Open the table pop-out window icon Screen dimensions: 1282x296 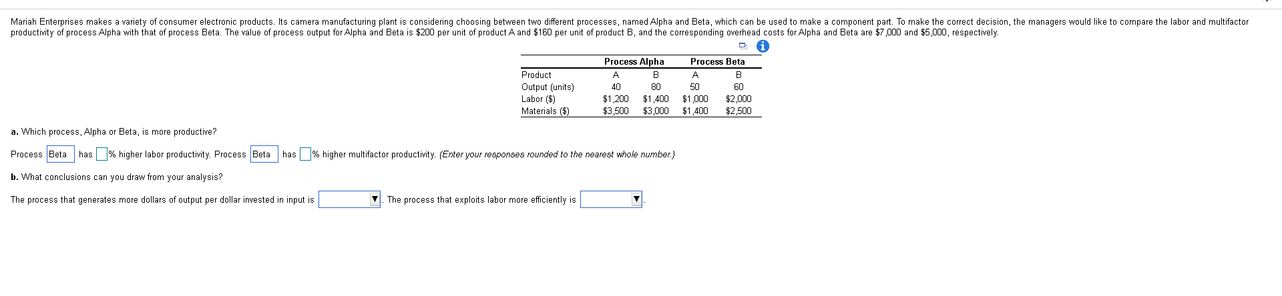pyautogui.click(x=742, y=46)
